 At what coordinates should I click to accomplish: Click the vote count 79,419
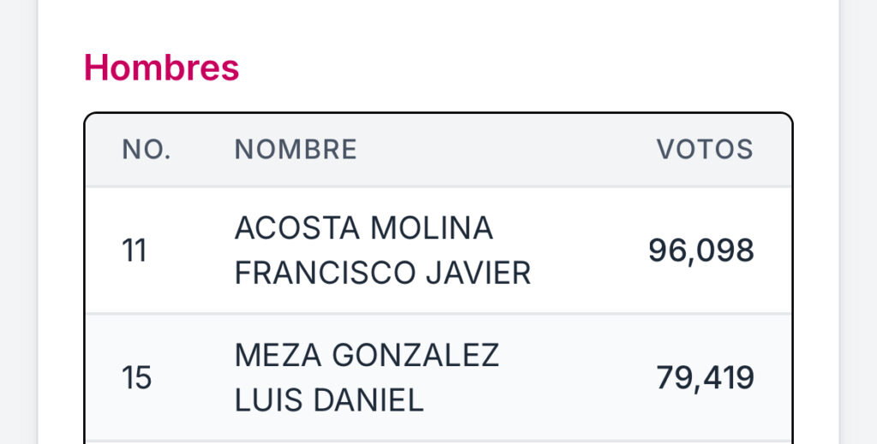click(x=705, y=378)
